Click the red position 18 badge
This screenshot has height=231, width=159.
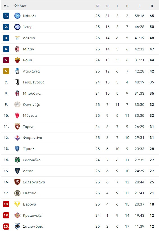pyautogui.click(x=6, y=204)
